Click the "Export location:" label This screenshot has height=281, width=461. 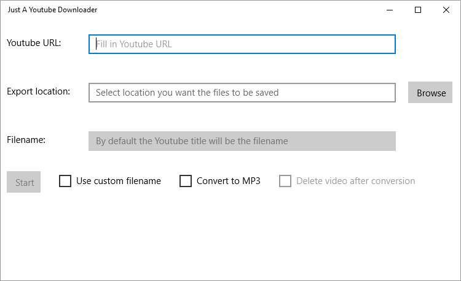[38, 91]
